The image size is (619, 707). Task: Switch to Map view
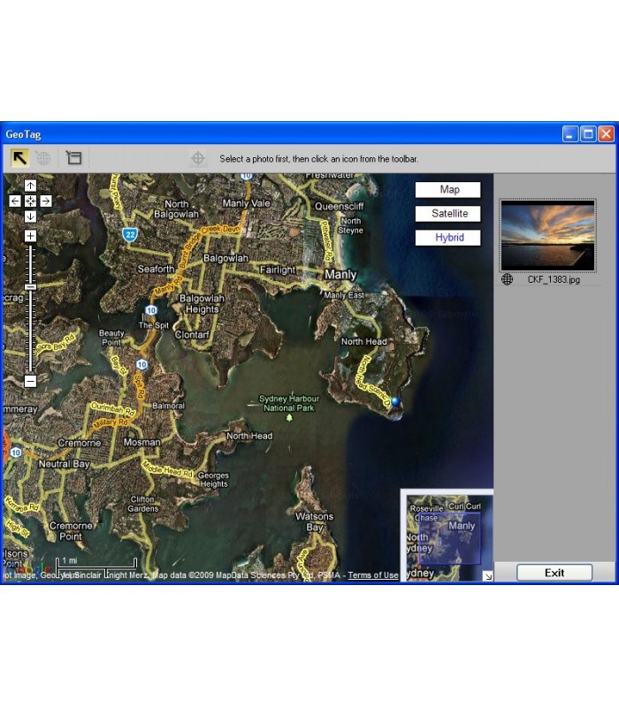[x=448, y=190]
